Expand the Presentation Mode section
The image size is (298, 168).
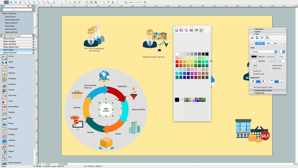coord(254,90)
